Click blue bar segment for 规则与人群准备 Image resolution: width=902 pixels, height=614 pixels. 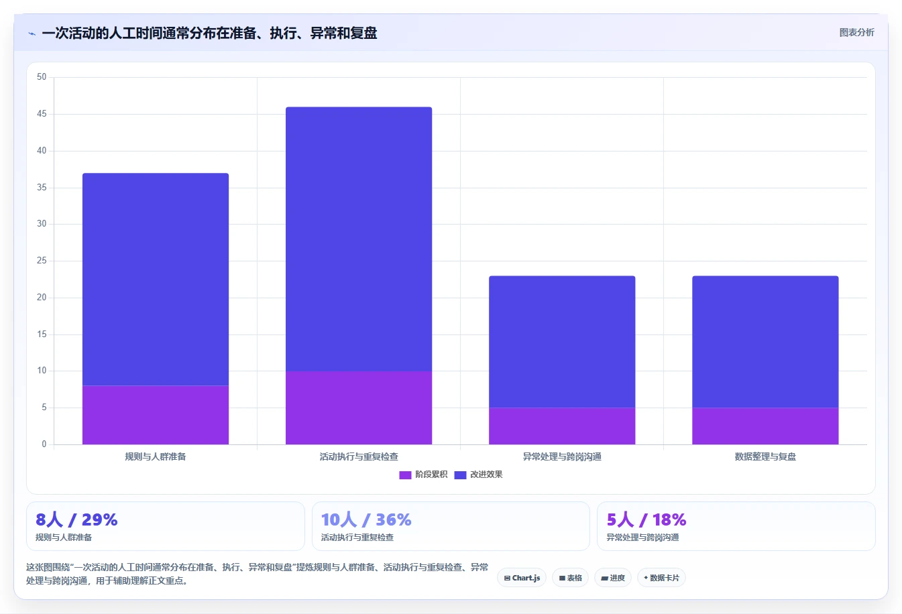(x=156, y=280)
